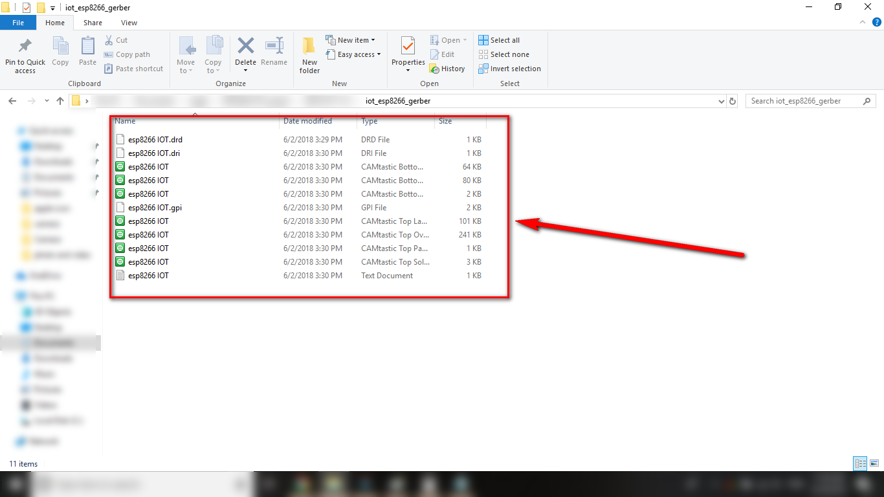Delete the selected files
The height and width of the screenshot is (497, 884).
click(245, 53)
